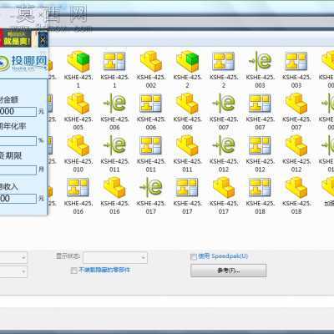Viewport: 334px width, 334px height.
Task: Select eDrawings file KSHE-425.012
Action: 224,154
